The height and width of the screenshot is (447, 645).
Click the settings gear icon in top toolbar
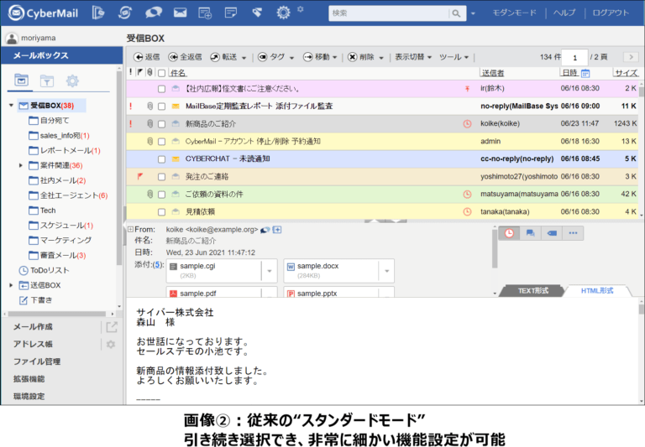284,13
